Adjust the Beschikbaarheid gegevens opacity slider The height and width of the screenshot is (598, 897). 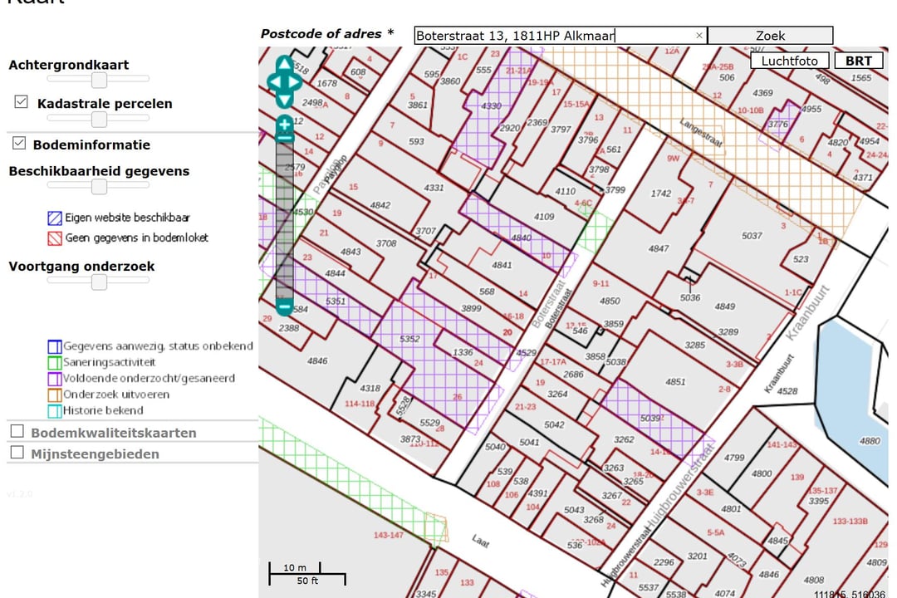[98, 185]
